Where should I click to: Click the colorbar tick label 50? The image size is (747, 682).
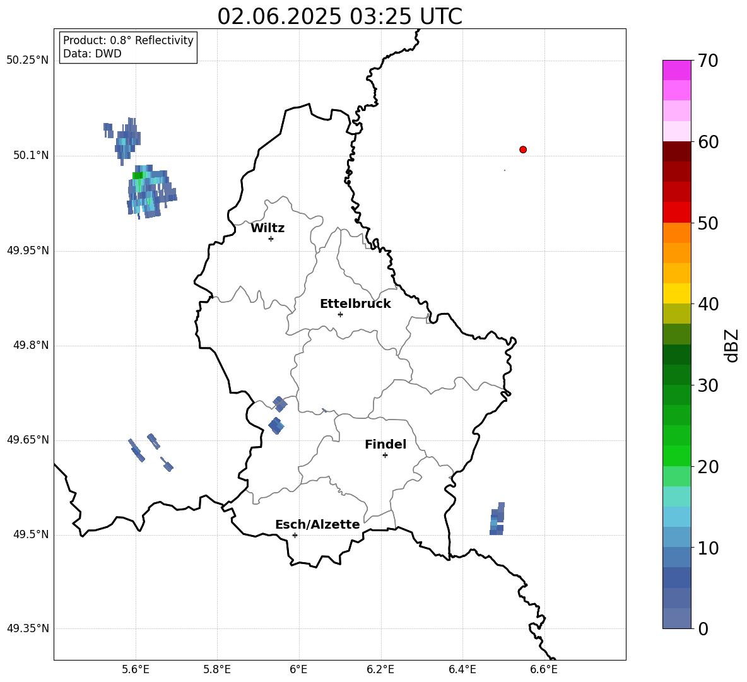(x=708, y=223)
